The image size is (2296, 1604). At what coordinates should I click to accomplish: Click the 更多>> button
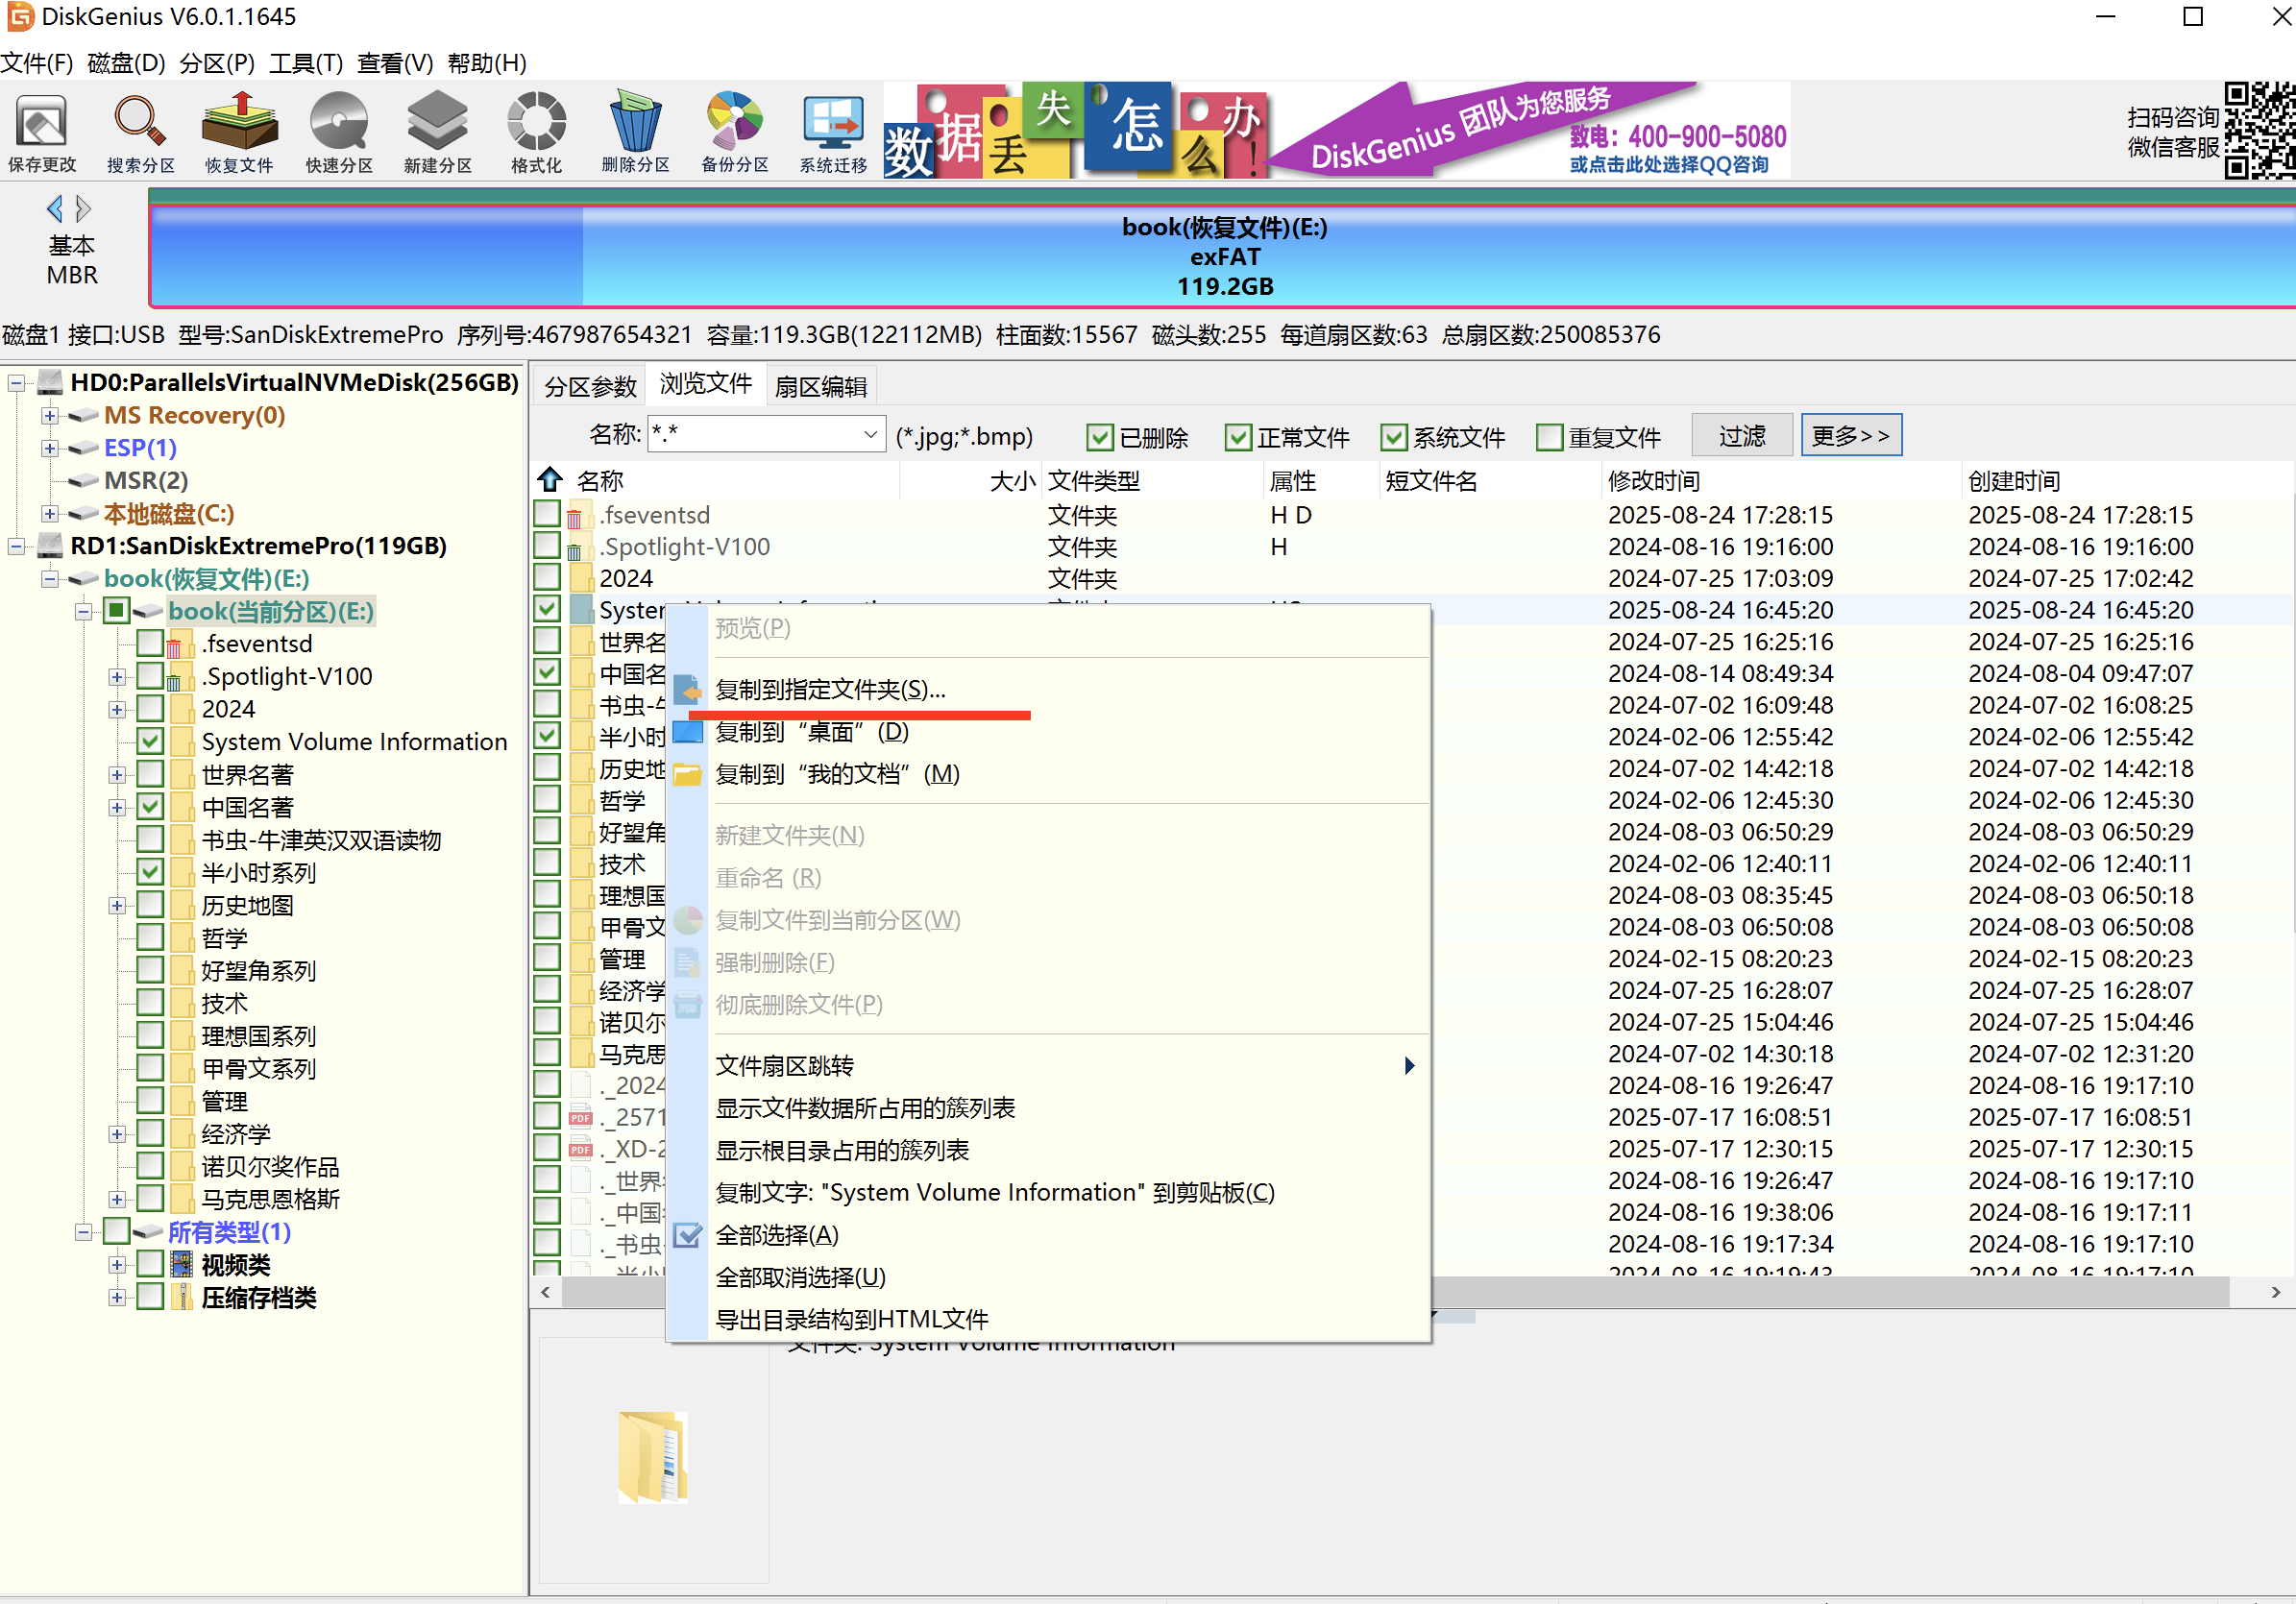point(1850,436)
